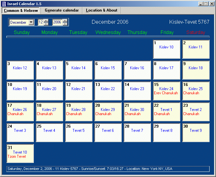The height and width of the screenshot is (177, 216).
Task: Open the Location & About tab
Action: coord(102,10)
